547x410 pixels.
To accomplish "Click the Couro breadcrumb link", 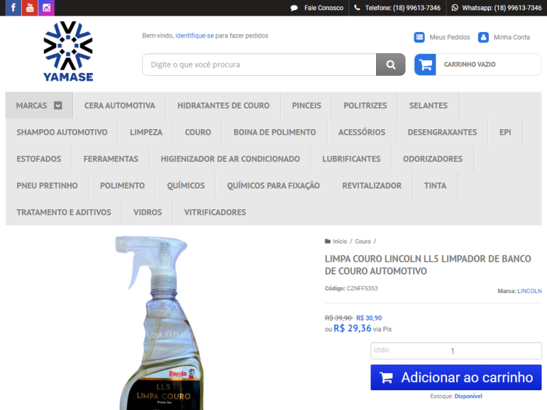I will [363, 241].
